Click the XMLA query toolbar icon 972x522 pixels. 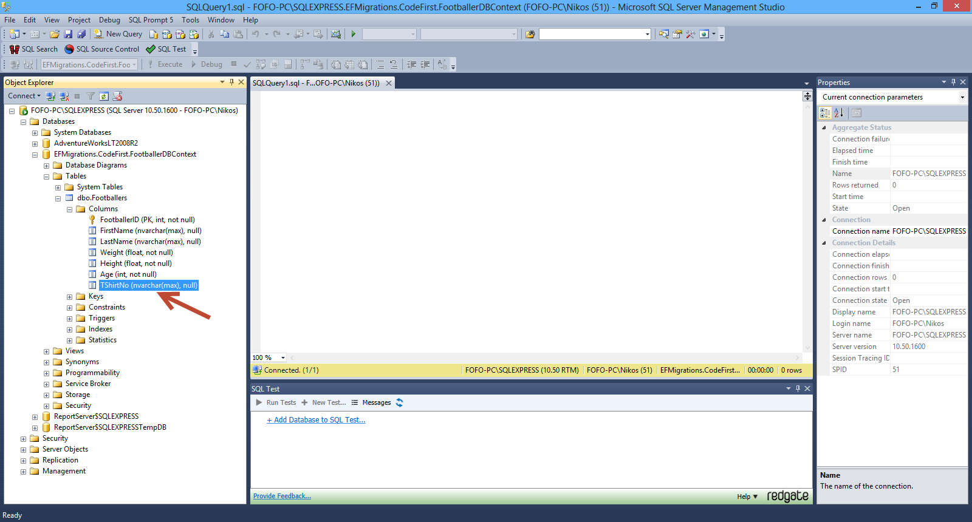(x=194, y=34)
